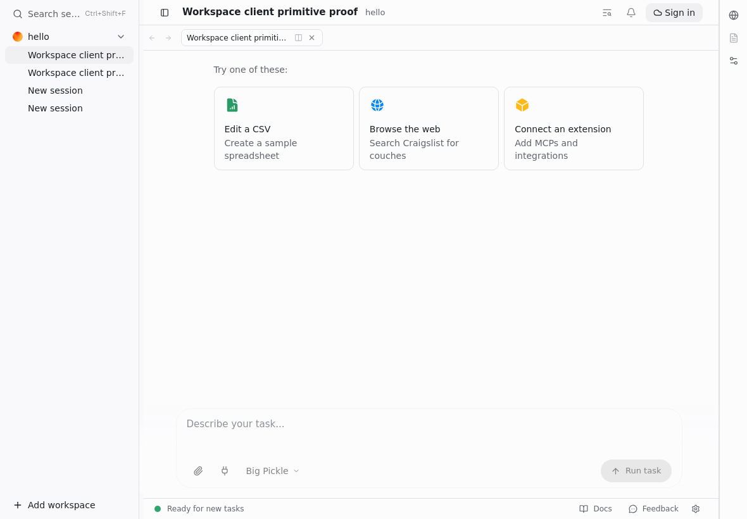Open the sliders settings panel icon
The height and width of the screenshot is (519, 747).
[x=734, y=61]
